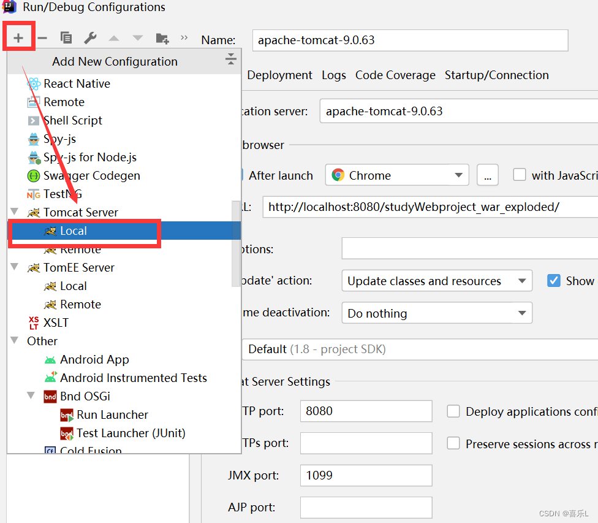Click the HTTP port field showing 8080
Viewport: 598px width, 523px height.
point(366,411)
